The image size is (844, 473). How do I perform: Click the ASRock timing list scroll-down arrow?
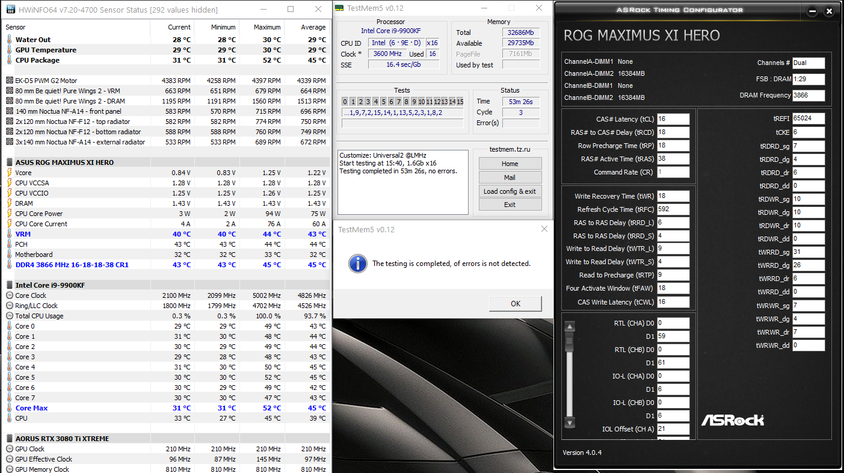(570, 422)
